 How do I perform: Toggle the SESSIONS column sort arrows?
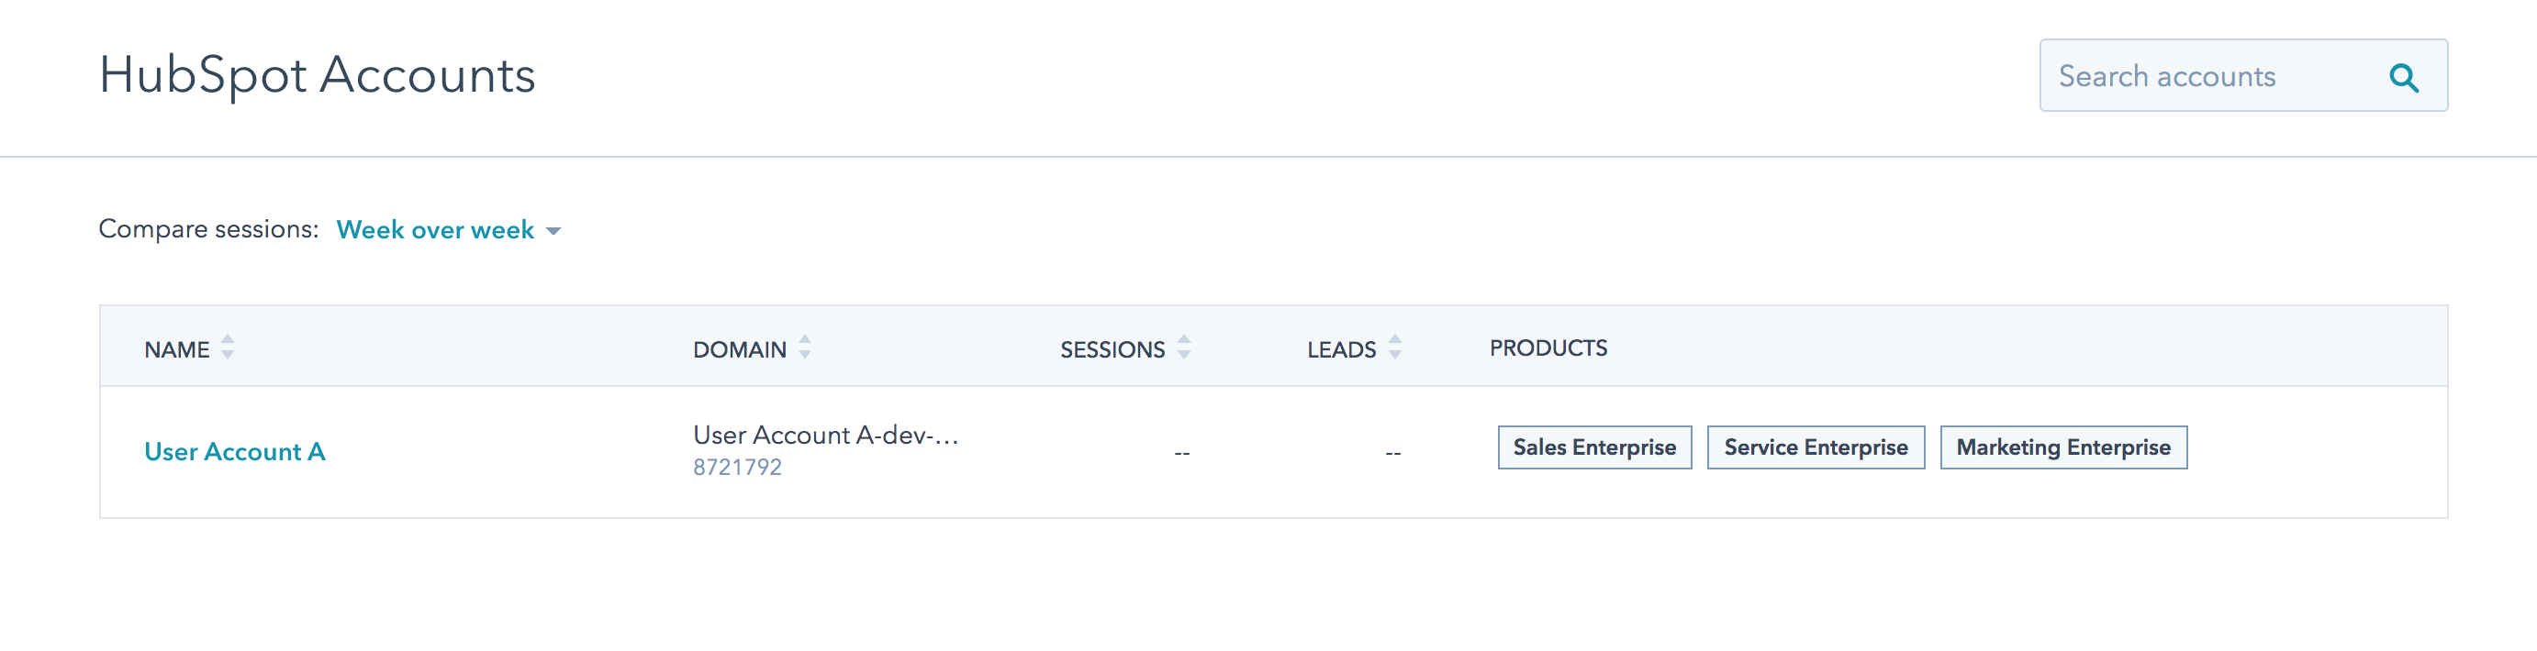pos(1184,348)
